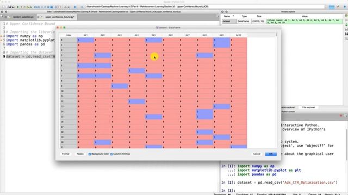
Task: Click the In [3]: console prompt
Action: point(228,191)
